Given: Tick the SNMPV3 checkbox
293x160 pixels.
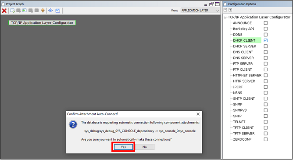Looking at the screenshot, I should 265,110.
